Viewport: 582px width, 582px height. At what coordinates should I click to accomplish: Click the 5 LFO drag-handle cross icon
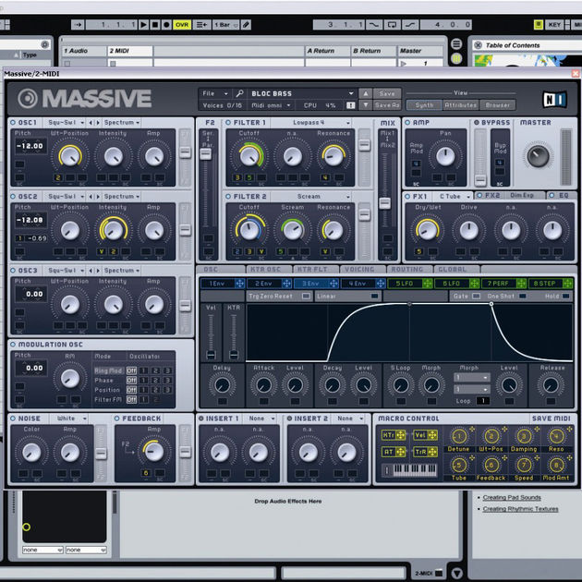pos(427,284)
